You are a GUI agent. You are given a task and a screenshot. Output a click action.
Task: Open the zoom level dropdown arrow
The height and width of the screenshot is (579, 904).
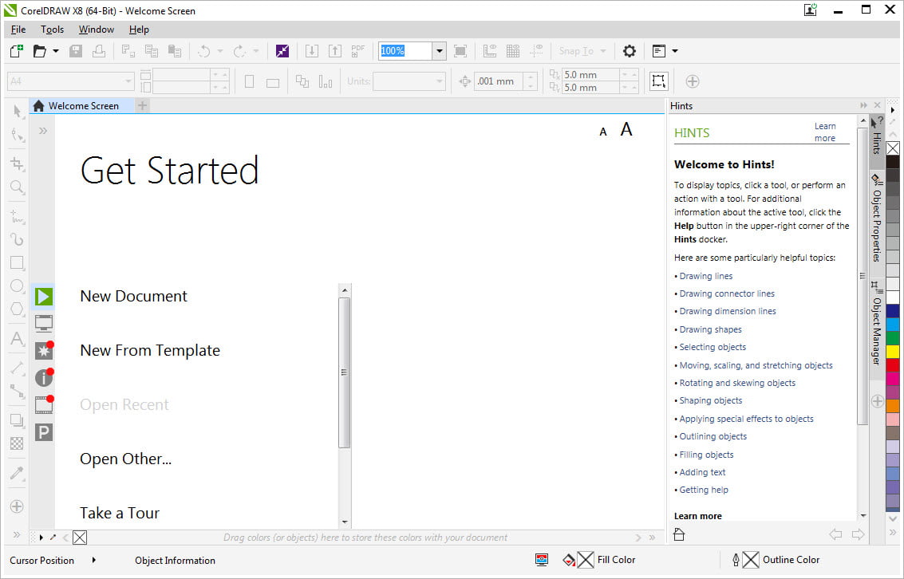pyautogui.click(x=440, y=51)
